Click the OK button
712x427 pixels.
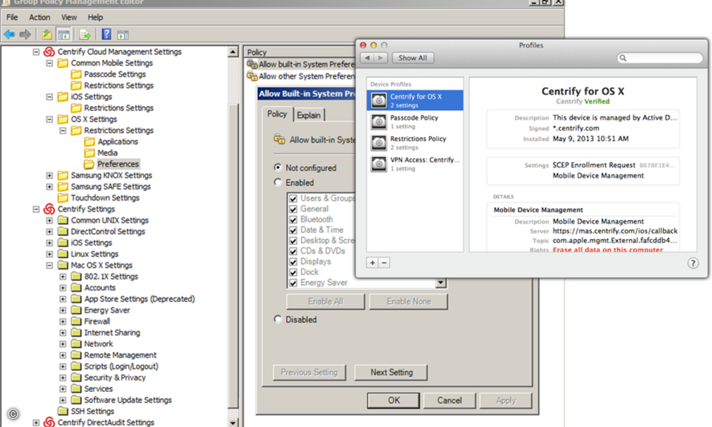click(x=393, y=400)
